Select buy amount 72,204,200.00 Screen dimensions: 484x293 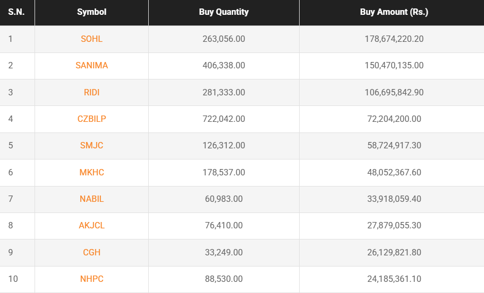[394, 119]
